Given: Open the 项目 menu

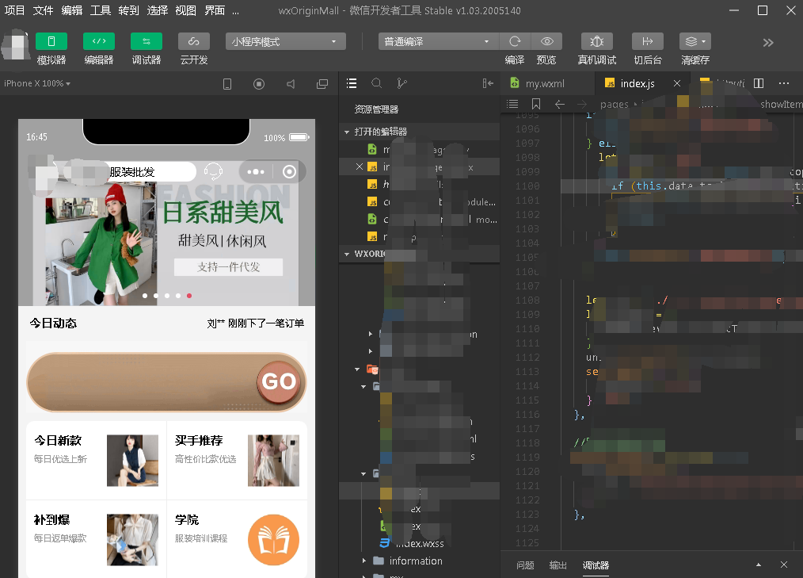Looking at the screenshot, I should tap(14, 10).
